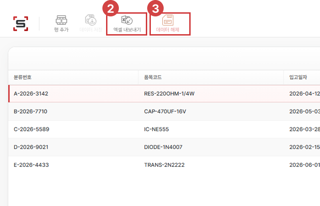The height and width of the screenshot is (206, 320).
Task: Click the DIODE-1N4007 item code cell
Action: 164,147
